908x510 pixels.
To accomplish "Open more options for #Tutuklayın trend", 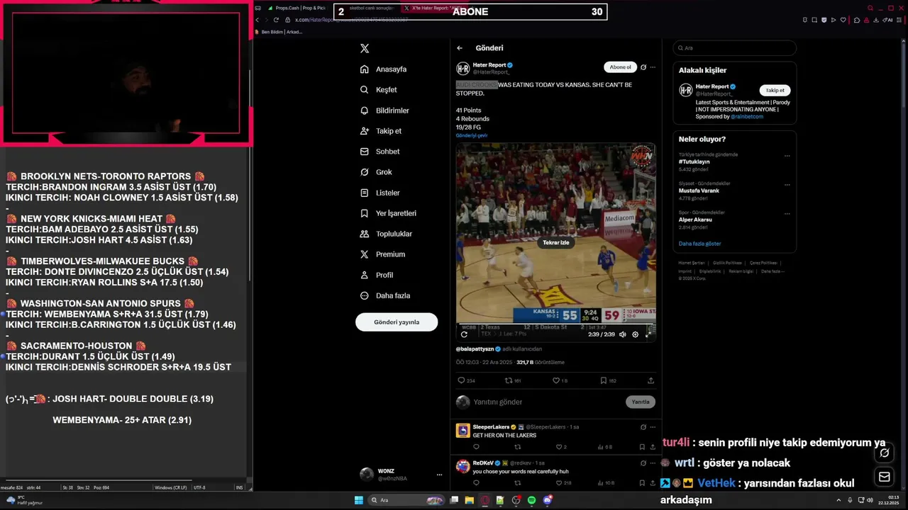I will click(x=787, y=155).
